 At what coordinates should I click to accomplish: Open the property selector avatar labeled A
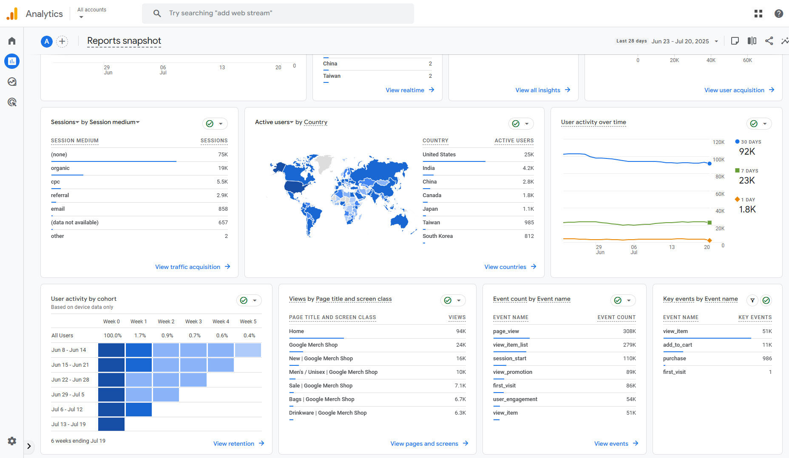(x=47, y=41)
